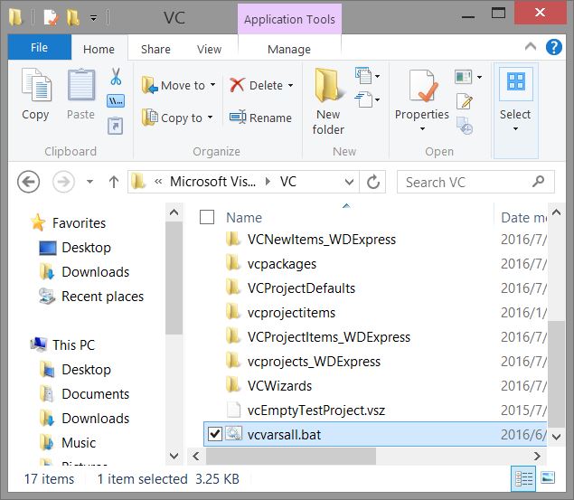Click the History icon in Open group
This screenshot has width=574, height=500.
point(465,126)
